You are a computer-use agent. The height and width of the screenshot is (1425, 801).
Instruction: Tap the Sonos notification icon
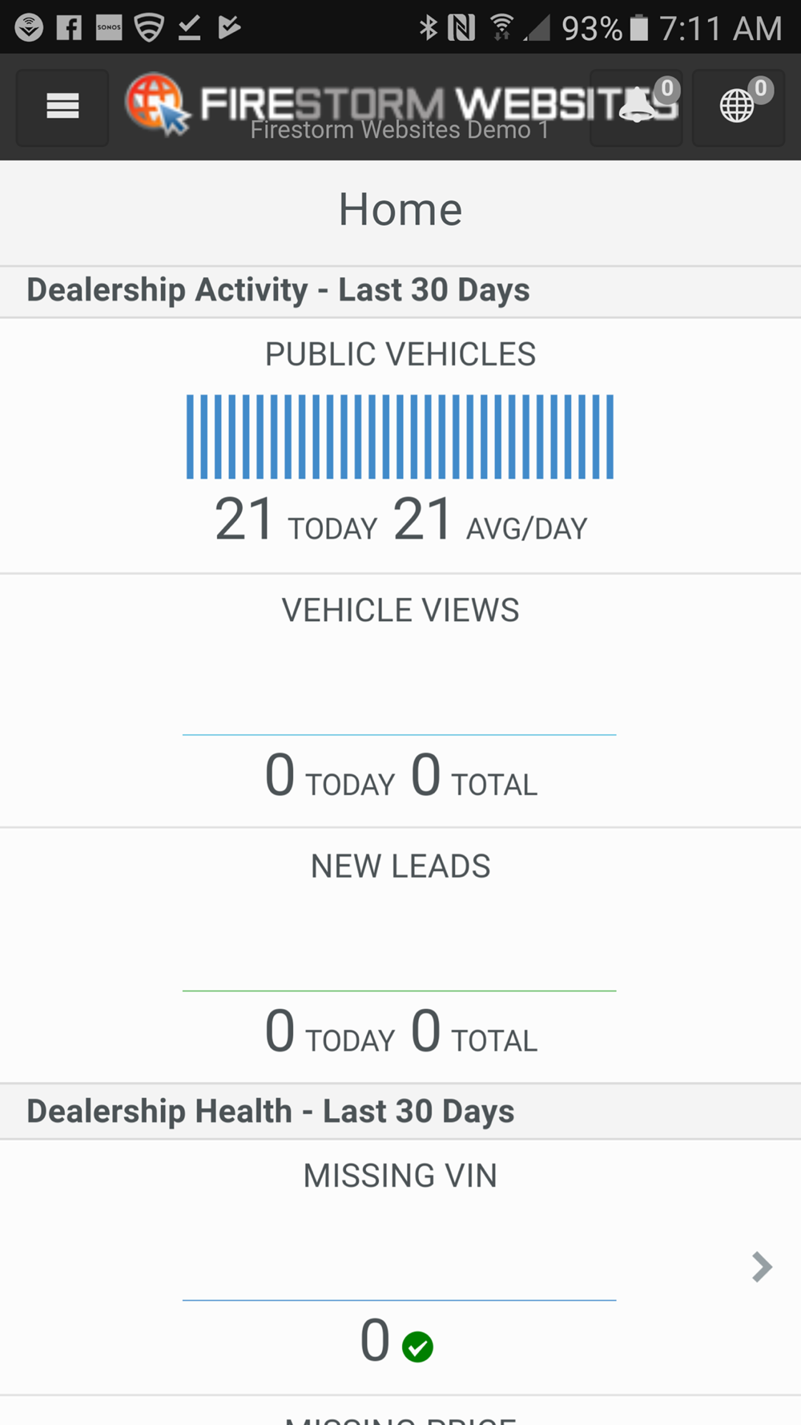point(109,29)
